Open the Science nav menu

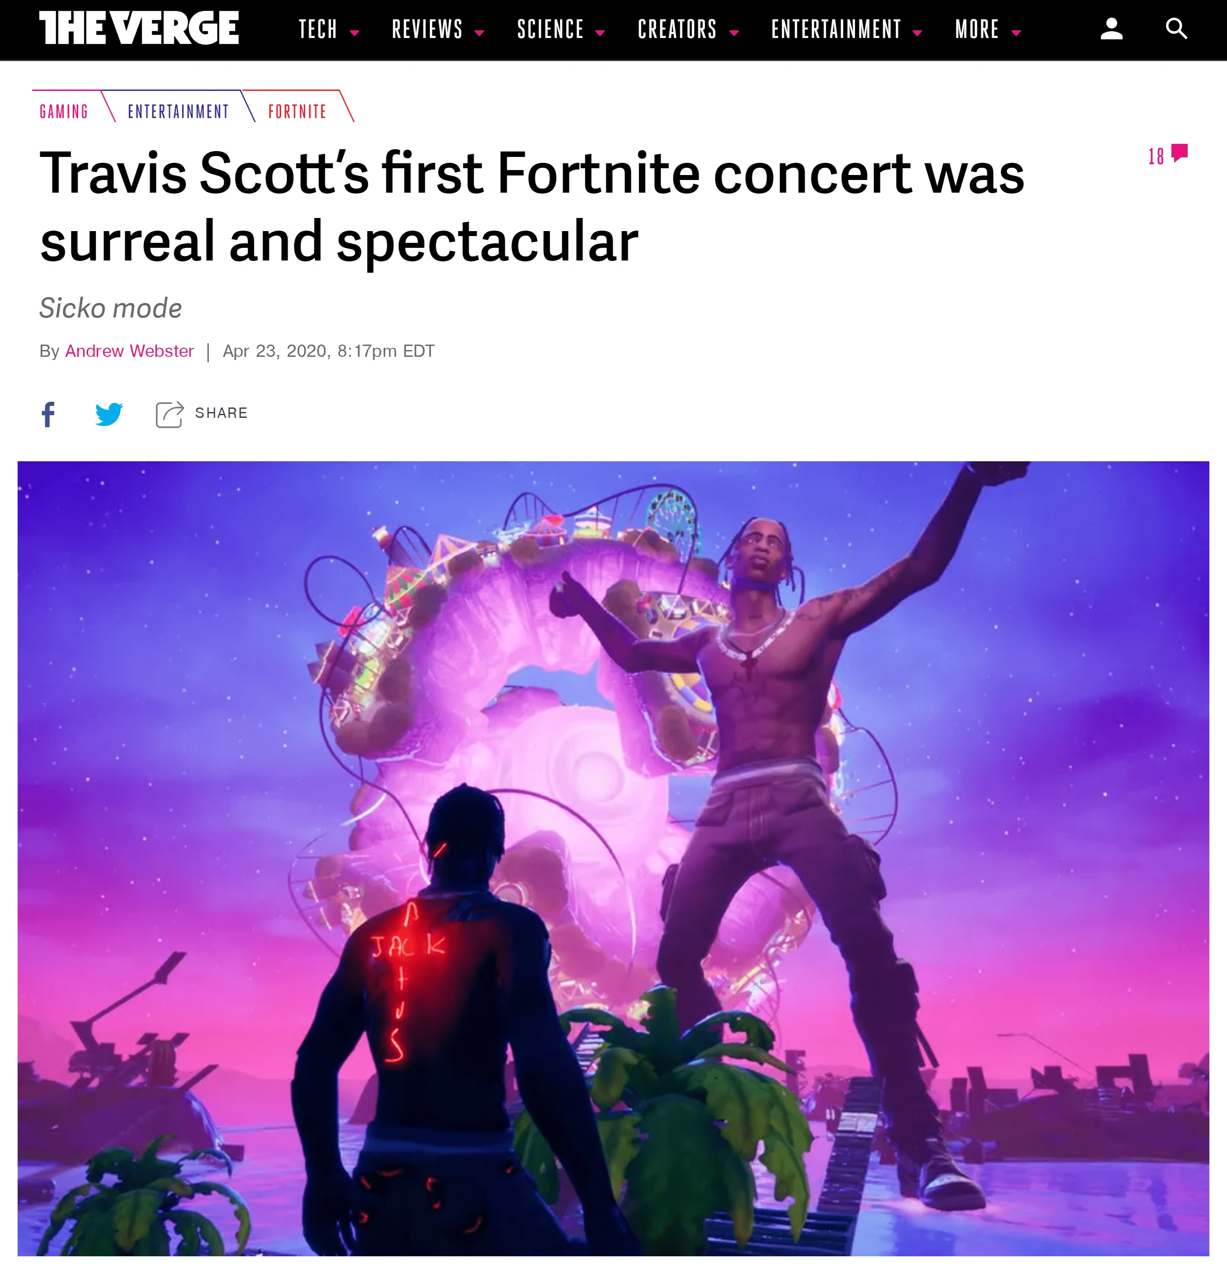pos(561,29)
